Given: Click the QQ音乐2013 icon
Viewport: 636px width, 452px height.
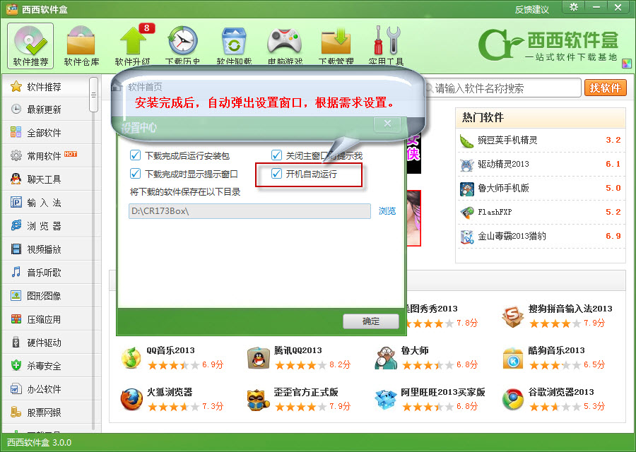Looking at the screenshot, I should 131,358.
